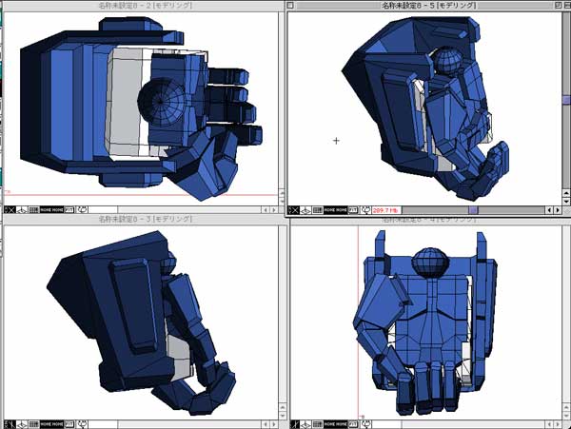Click the camera view icon in window 8-3
The height and width of the screenshot is (429, 571).
click(x=83, y=424)
